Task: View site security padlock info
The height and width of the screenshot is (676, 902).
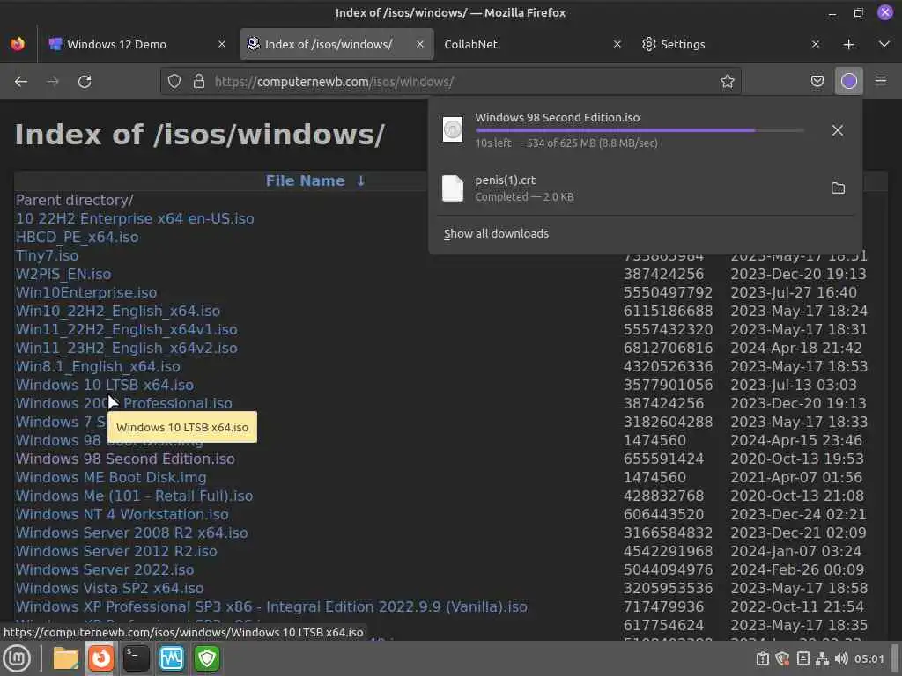Action: coord(199,82)
